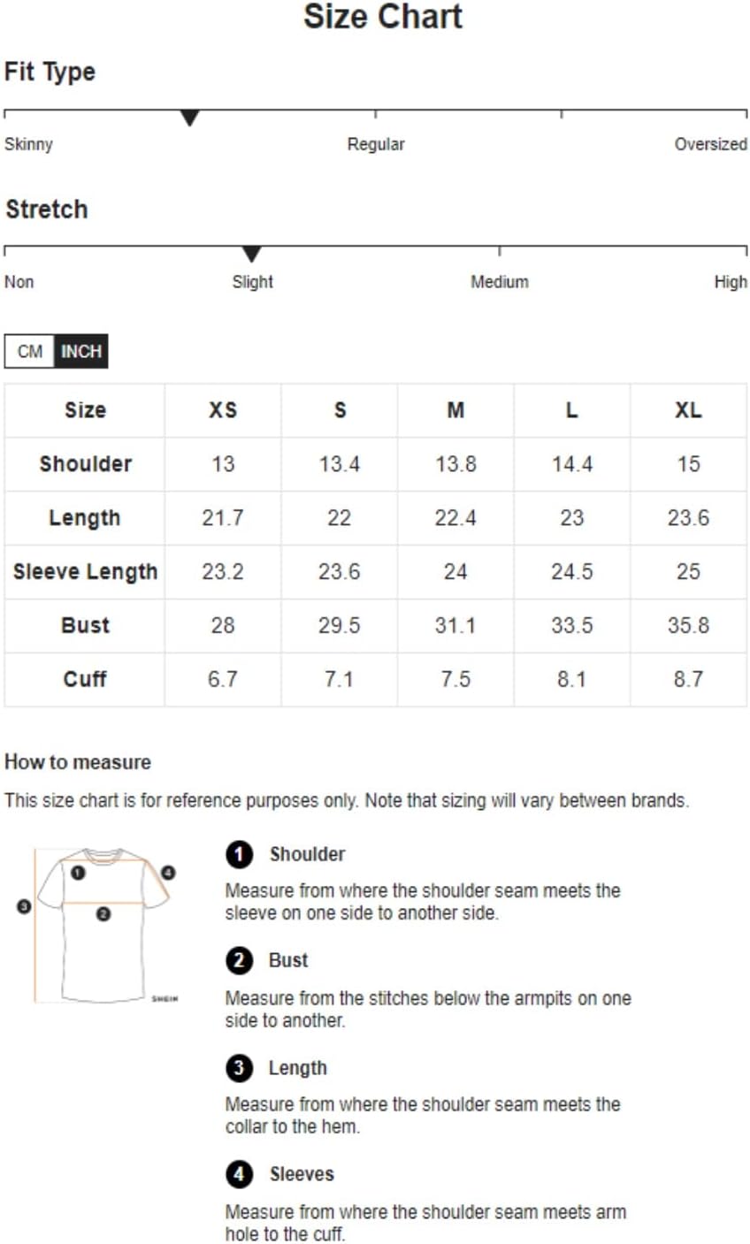The image size is (750, 1244).
Task: Click marker 4 on the t-shirt sleeve
Action: coord(168,873)
